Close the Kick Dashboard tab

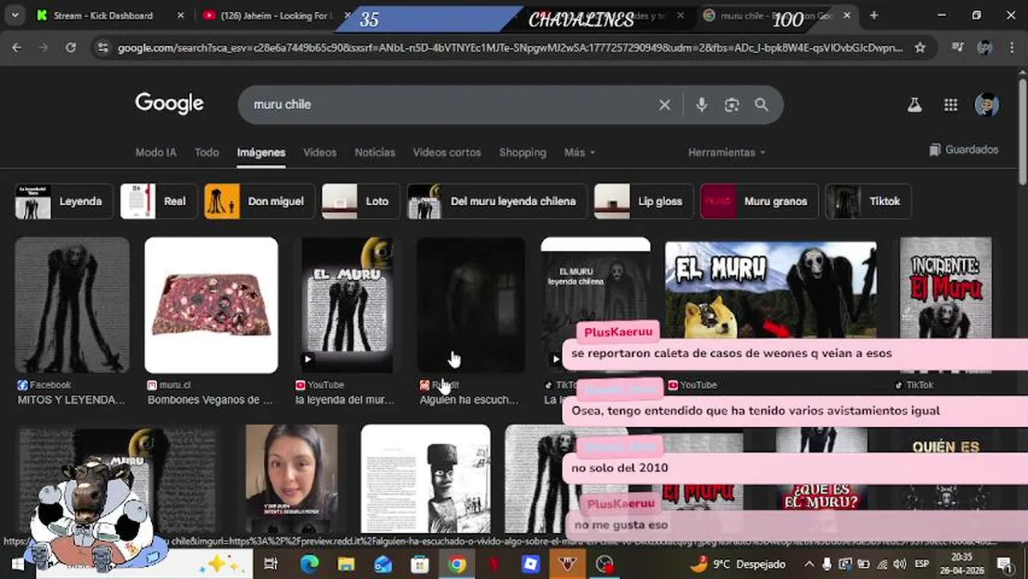coord(180,15)
